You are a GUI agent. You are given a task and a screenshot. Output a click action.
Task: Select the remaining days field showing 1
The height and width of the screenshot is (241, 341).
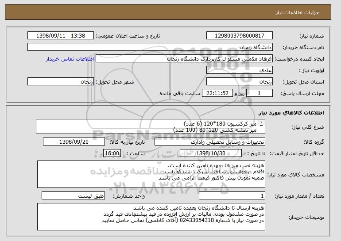pyautogui.click(x=259, y=93)
